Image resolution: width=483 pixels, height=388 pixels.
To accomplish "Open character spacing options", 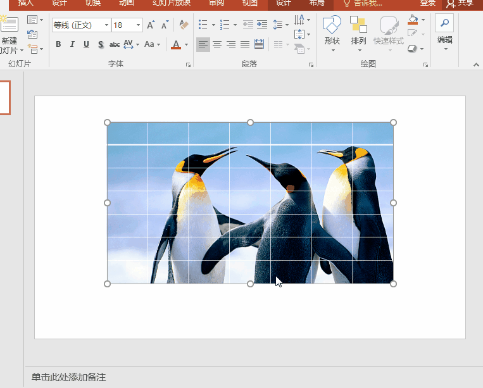I will pyautogui.click(x=131, y=44).
